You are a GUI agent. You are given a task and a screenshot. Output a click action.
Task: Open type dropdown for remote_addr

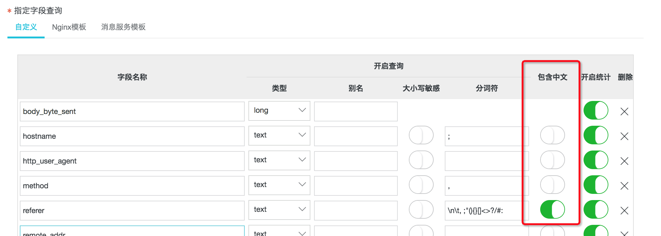279,231
